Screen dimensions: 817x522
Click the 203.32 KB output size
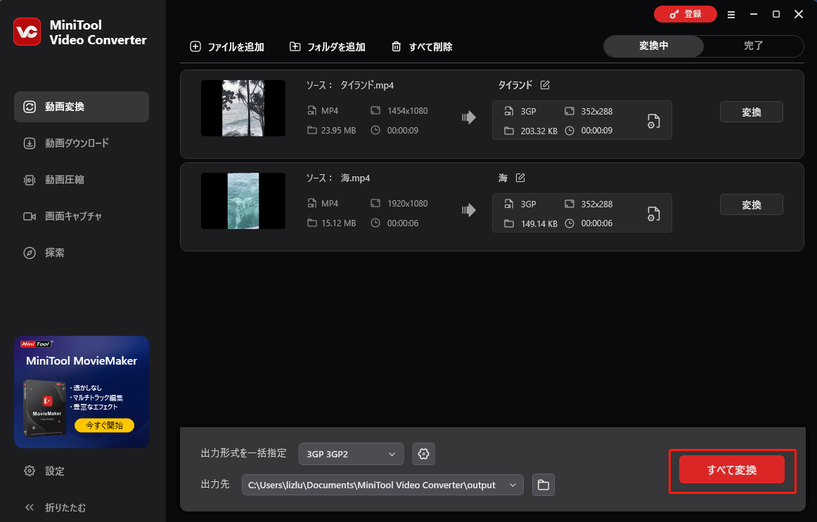pyautogui.click(x=539, y=131)
